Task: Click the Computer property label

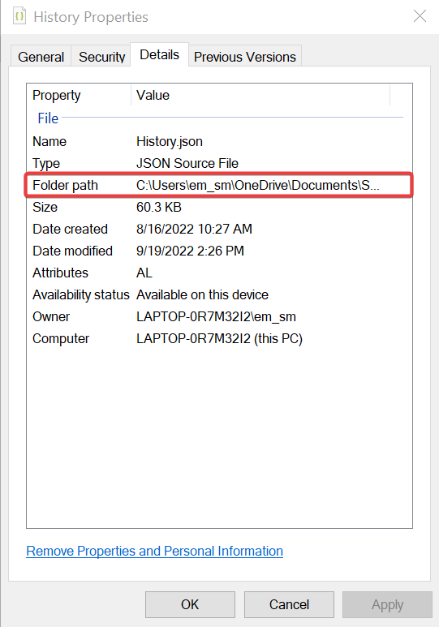Action: click(61, 339)
